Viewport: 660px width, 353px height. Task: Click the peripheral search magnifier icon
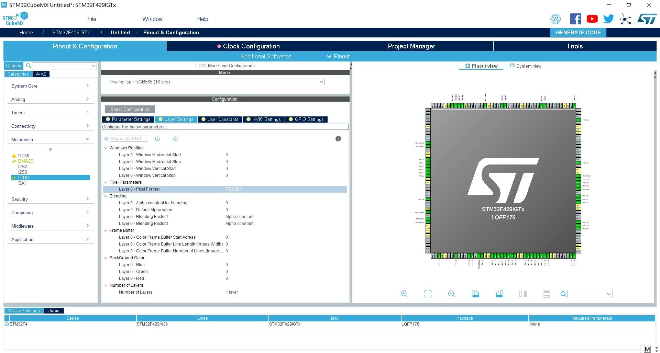29,66
